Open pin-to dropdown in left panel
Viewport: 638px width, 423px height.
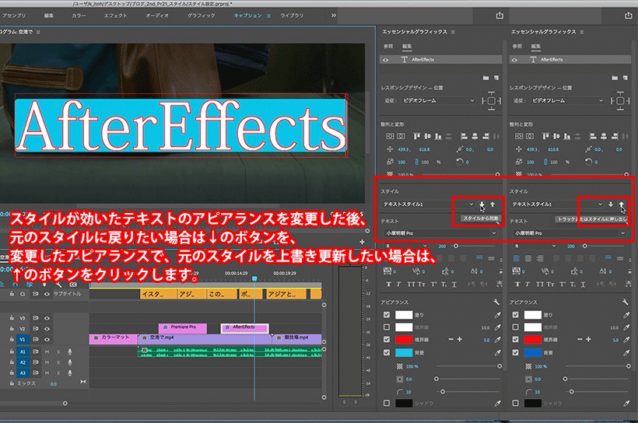[438, 100]
